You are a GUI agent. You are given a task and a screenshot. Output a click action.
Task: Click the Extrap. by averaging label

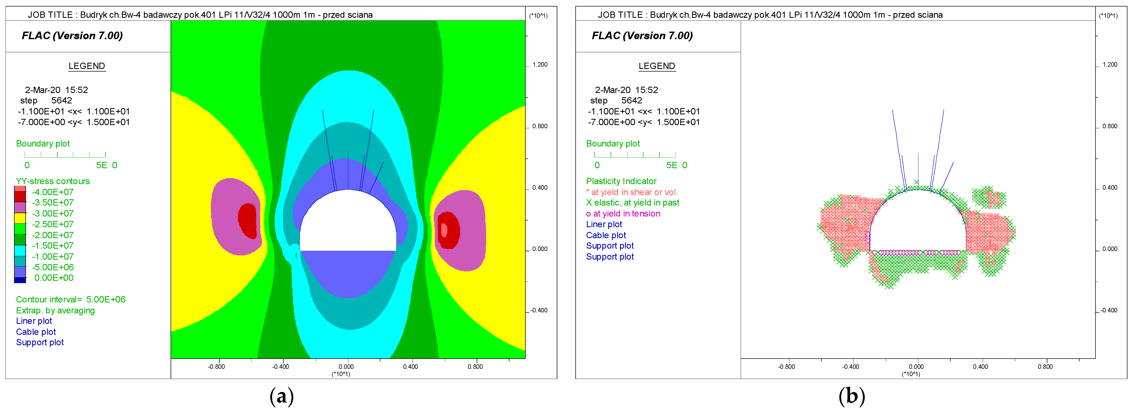[x=55, y=311]
